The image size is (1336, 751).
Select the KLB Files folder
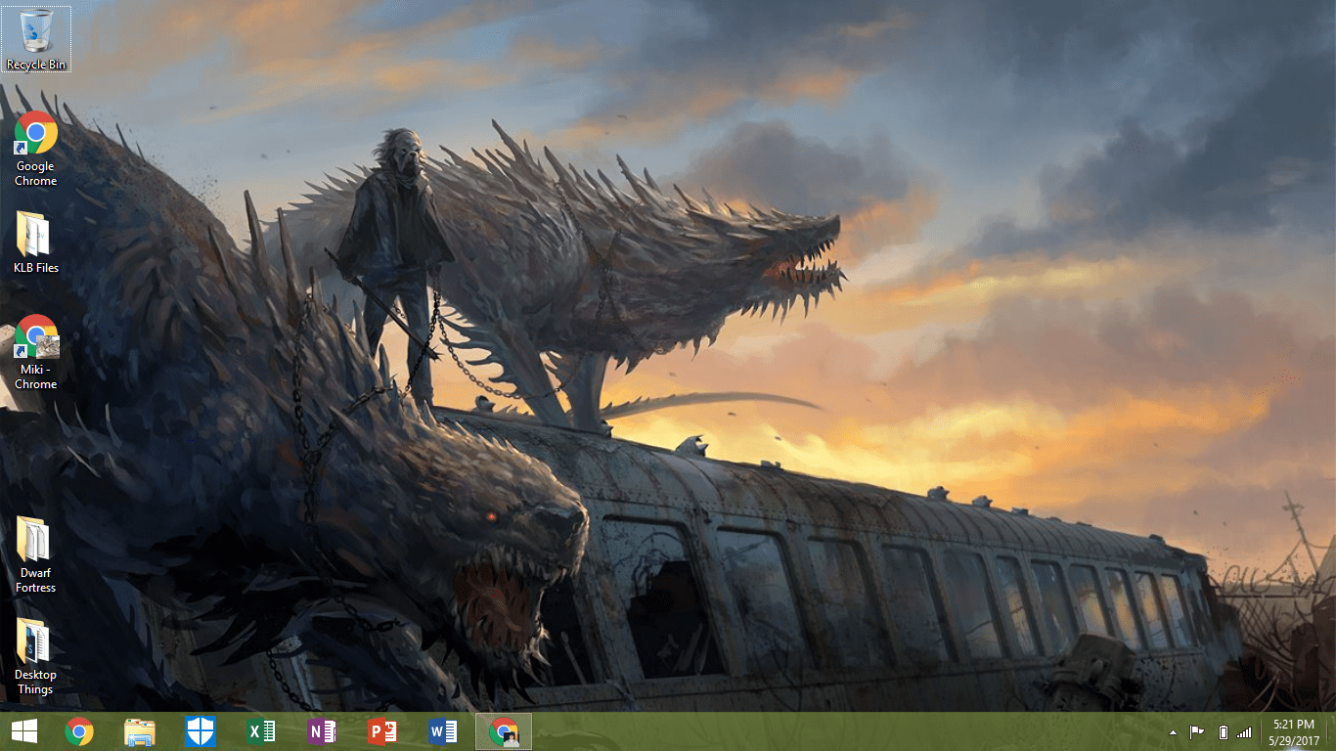pyautogui.click(x=36, y=242)
